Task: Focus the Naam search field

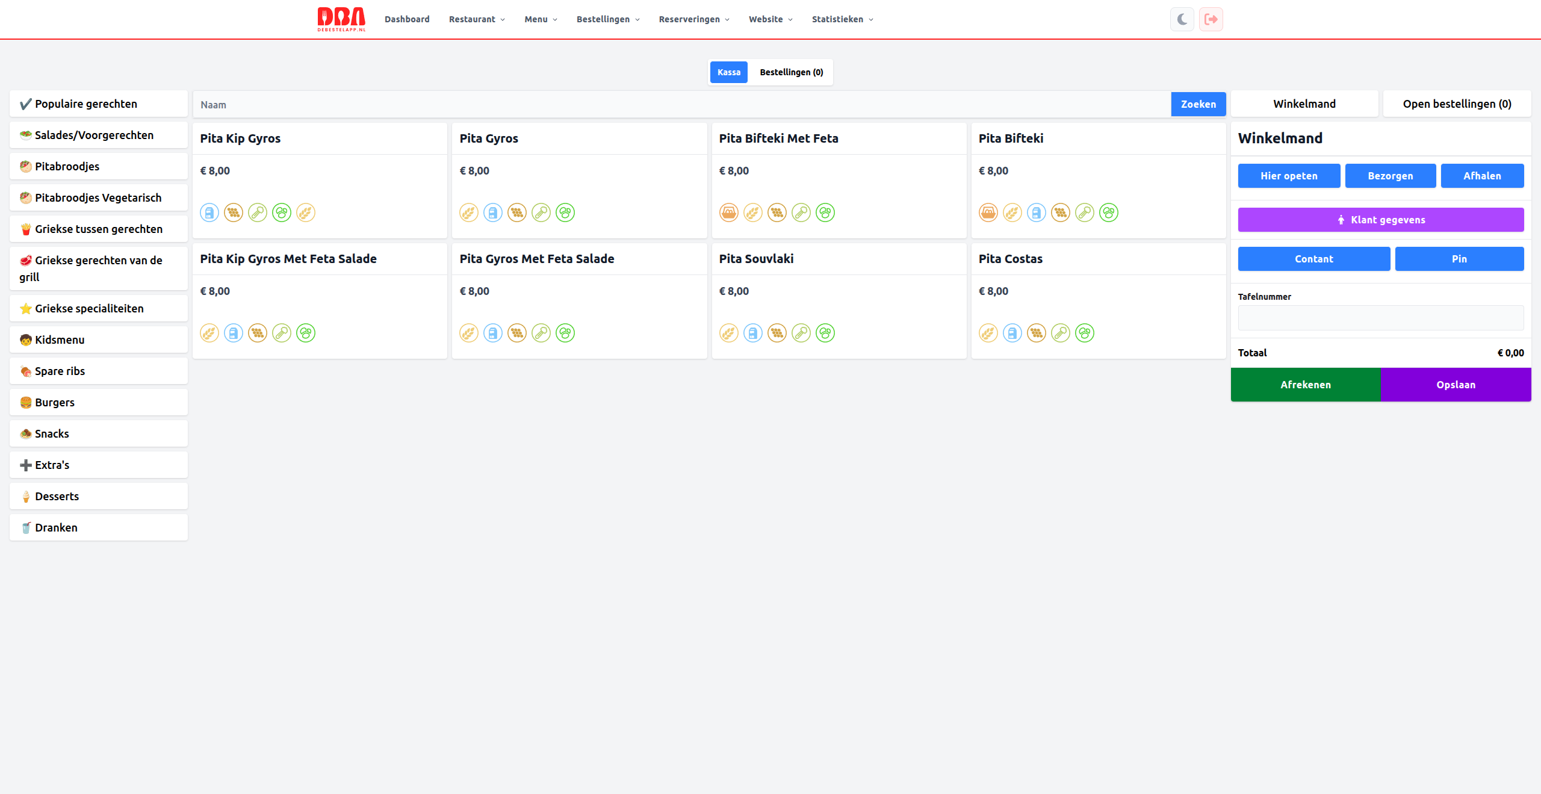Action: coord(682,105)
